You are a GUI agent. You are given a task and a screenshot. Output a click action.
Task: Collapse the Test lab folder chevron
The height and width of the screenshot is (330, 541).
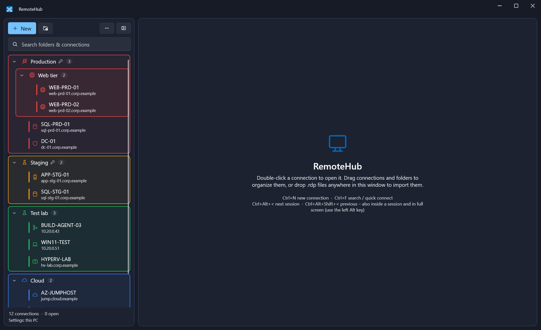(x=14, y=213)
